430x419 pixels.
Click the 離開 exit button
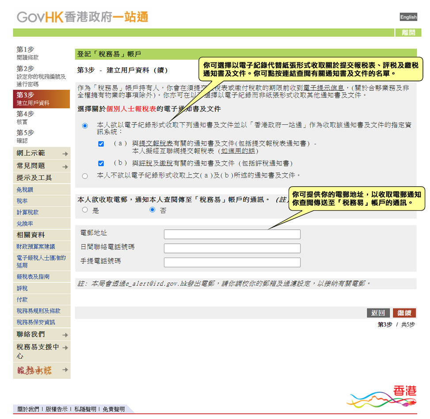point(408,33)
